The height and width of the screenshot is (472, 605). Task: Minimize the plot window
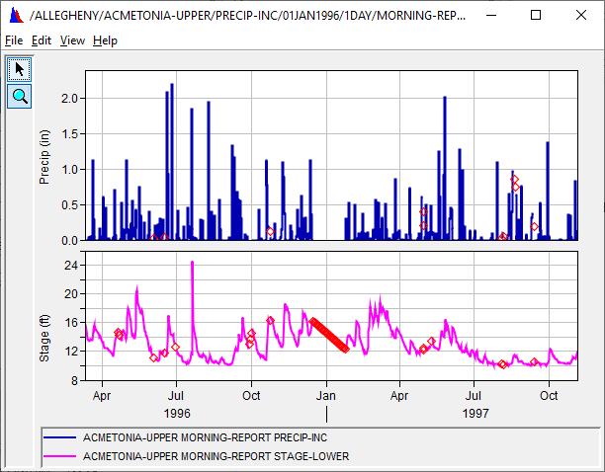click(490, 16)
